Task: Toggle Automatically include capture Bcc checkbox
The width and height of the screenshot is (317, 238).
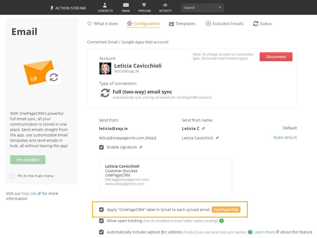Action: pos(101,232)
